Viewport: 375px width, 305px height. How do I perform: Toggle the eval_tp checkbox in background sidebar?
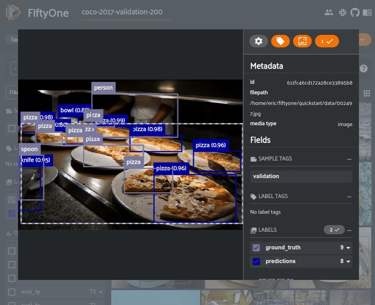(x=12, y=292)
